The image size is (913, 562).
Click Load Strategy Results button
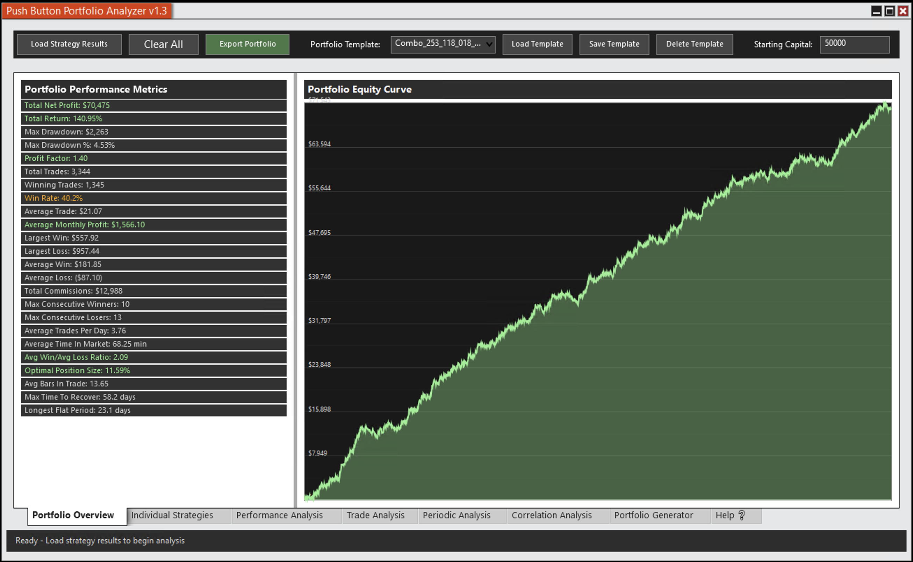tap(69, 44)
